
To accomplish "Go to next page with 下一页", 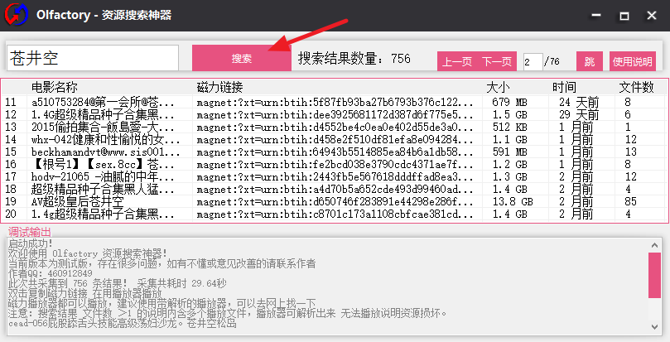I will [x=497, y=61].
